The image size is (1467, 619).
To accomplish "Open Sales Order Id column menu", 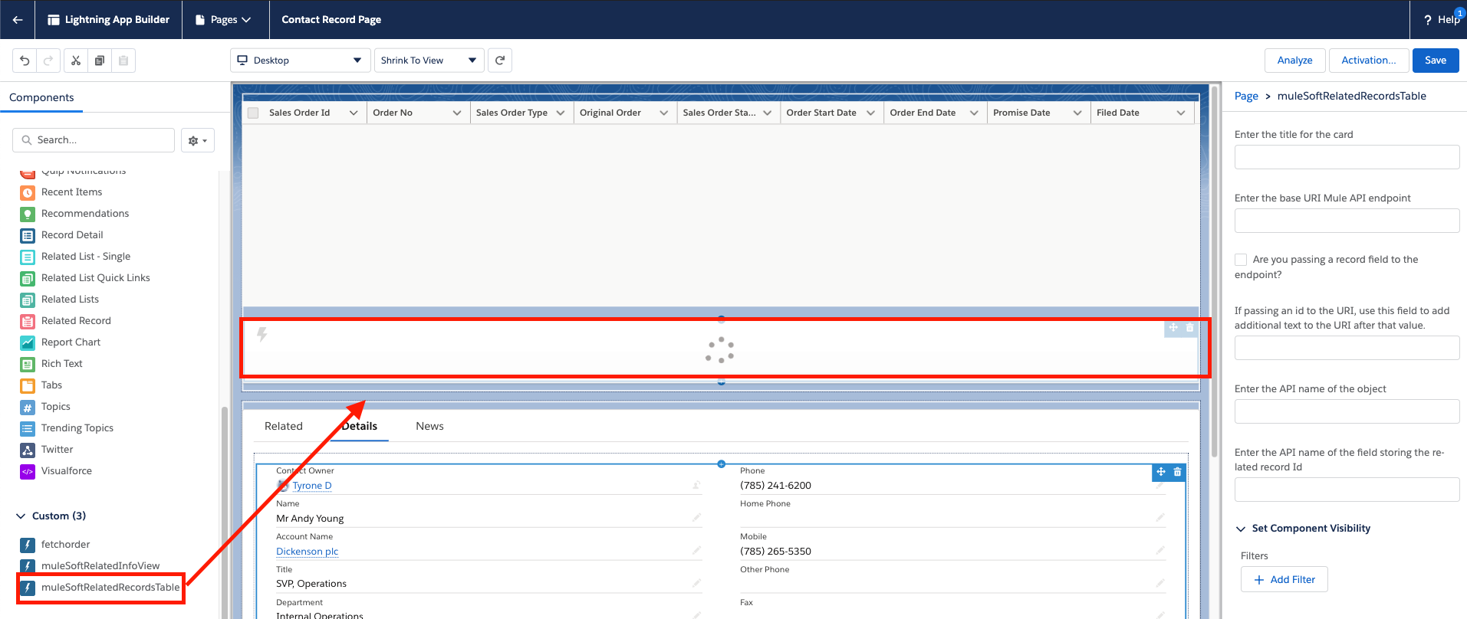I will [354, 113].
